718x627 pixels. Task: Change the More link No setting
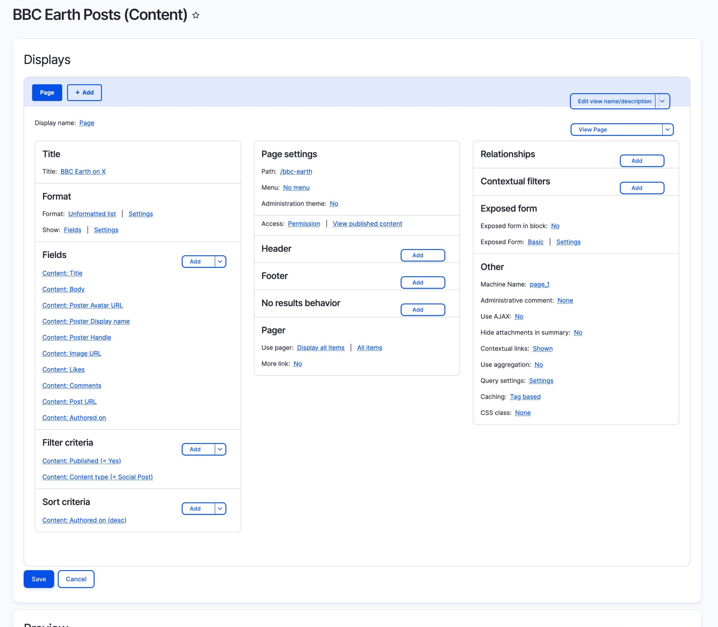click(298, 364)
